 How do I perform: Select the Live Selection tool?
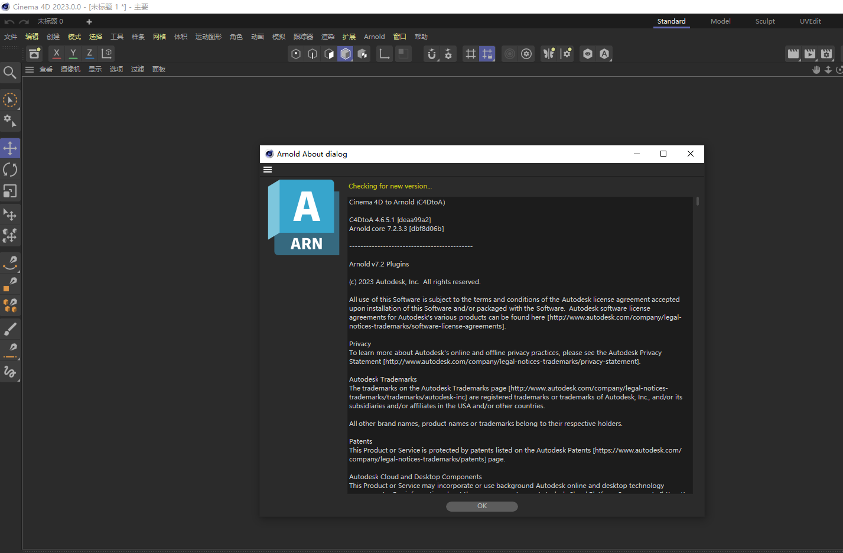10,100
